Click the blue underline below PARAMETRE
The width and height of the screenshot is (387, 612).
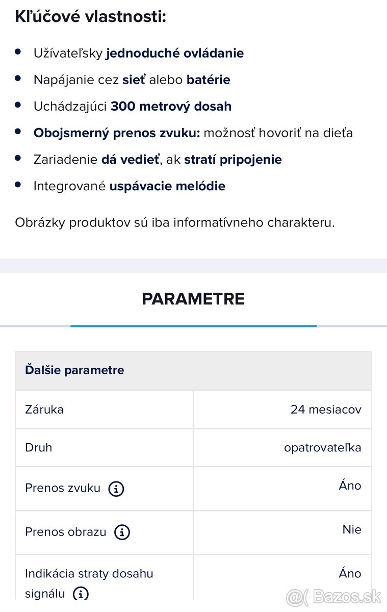click(x=193, y=323)
